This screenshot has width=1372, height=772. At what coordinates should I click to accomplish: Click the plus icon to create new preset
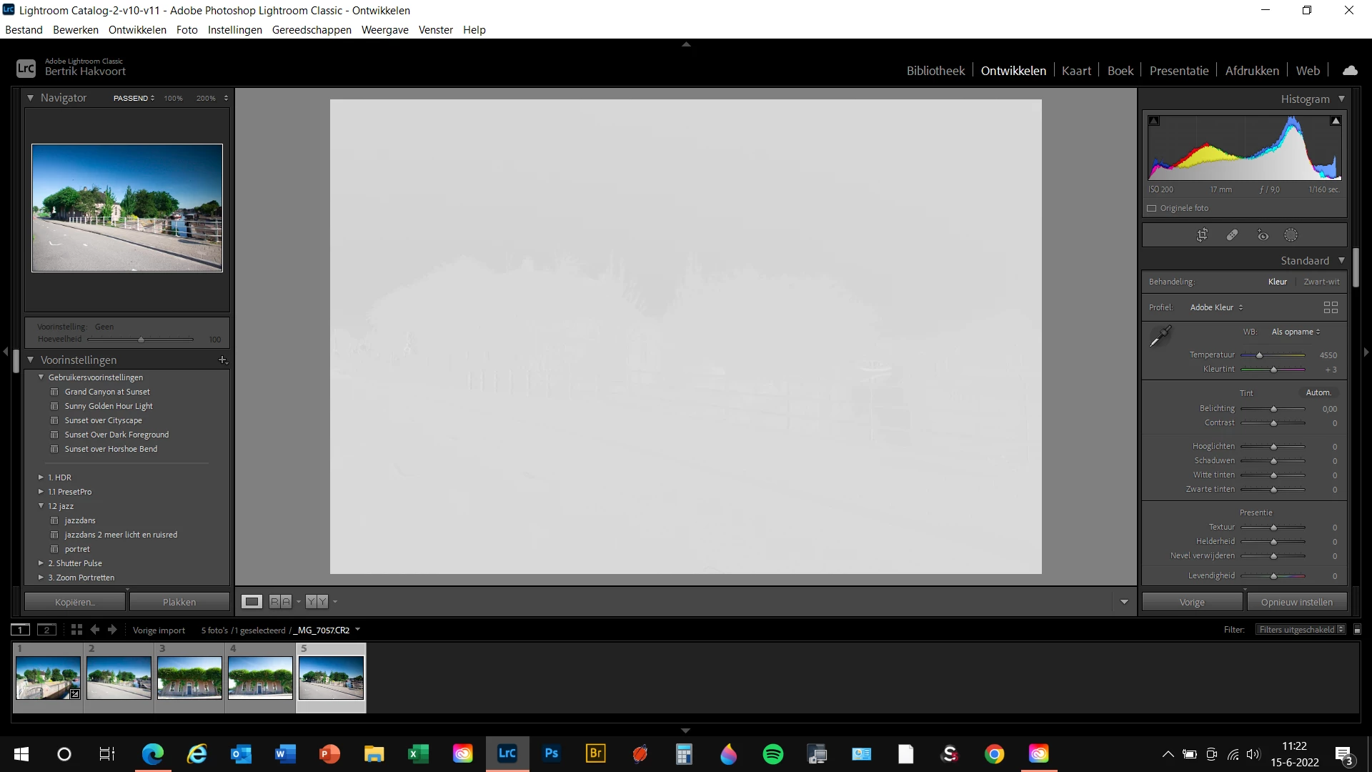pos(222,360)
